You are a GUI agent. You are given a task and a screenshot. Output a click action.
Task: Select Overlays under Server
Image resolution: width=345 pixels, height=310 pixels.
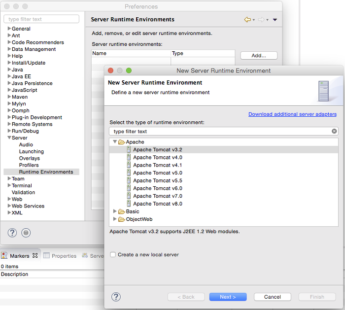click(30, 158)
